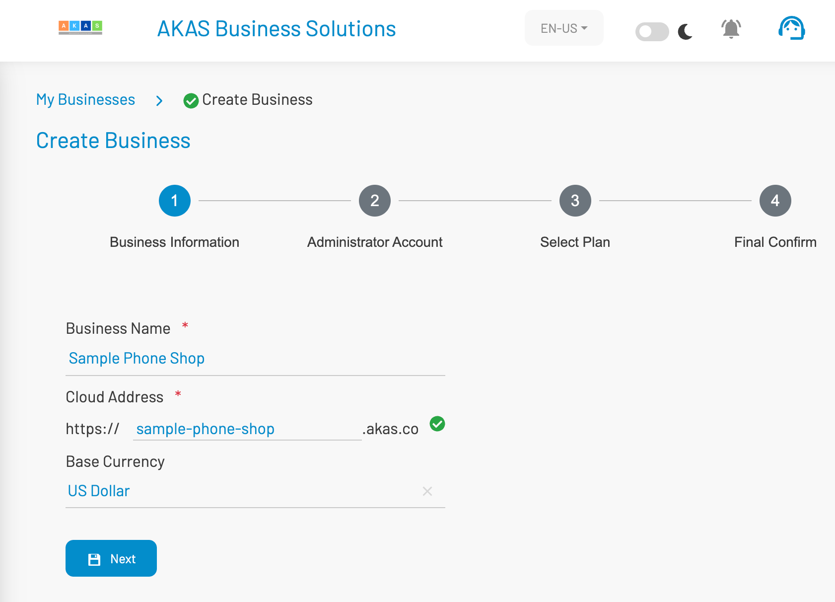Focus the Business Name input field
This screenshot has width=835, height=602.
tap(255, 359)
